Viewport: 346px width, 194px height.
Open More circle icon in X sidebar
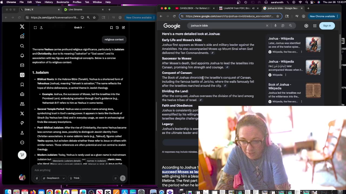[x=22, y=143]
